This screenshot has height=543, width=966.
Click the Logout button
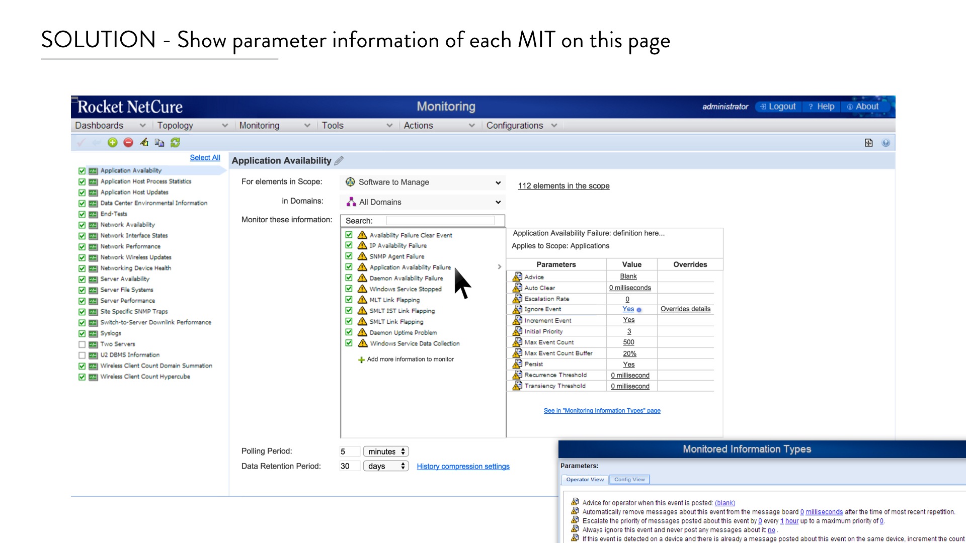(x=778, y=107)
